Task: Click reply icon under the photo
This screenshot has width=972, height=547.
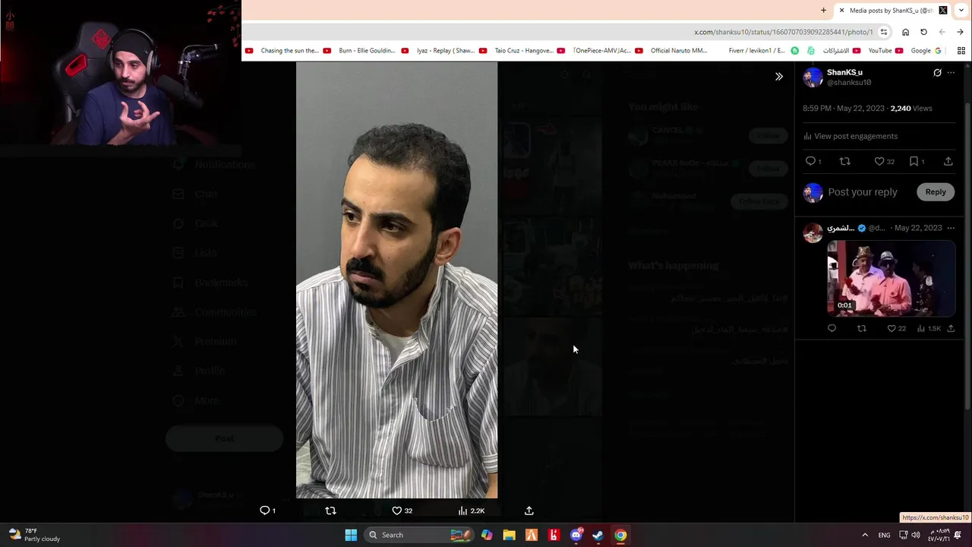Action: coord(264,511)
